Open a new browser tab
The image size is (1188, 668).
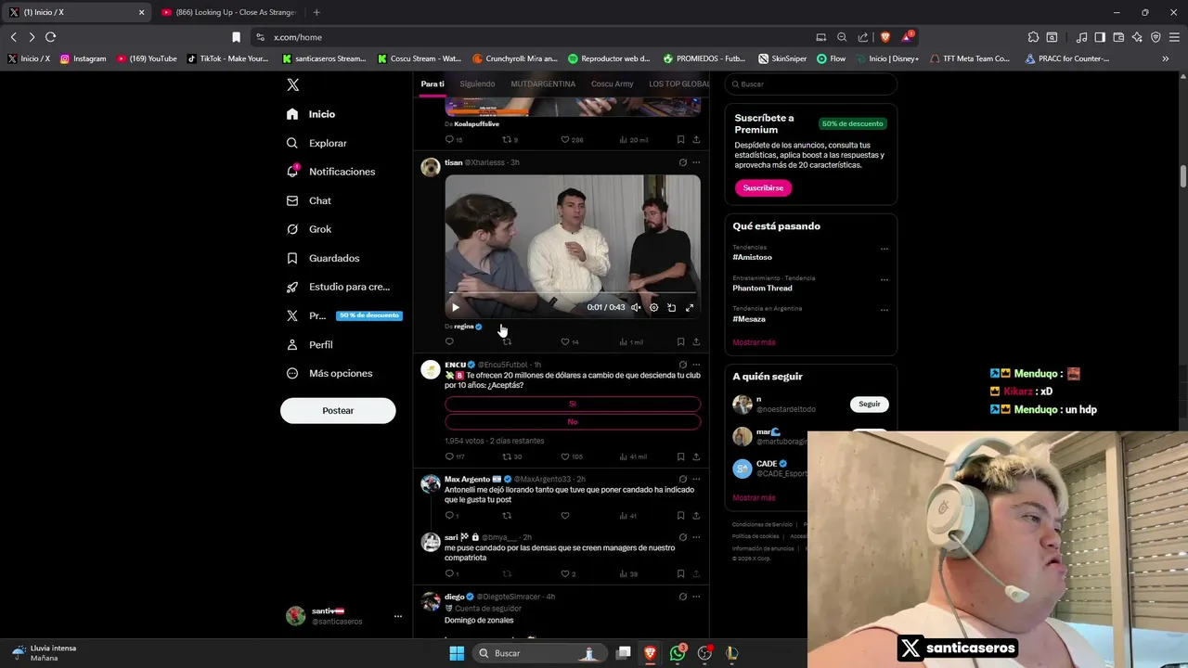(x=316, y=12)
